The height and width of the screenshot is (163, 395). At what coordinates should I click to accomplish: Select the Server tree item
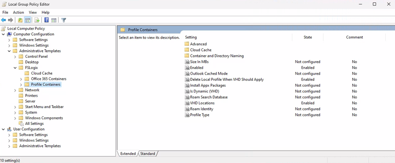(30, 101)
